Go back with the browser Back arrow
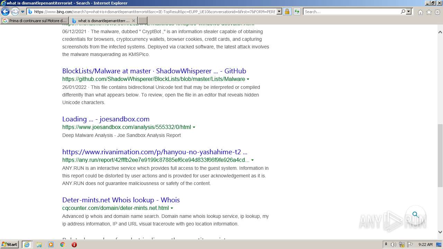The height and width of the screenshot is (249, 443). click(x=5, y=12)
